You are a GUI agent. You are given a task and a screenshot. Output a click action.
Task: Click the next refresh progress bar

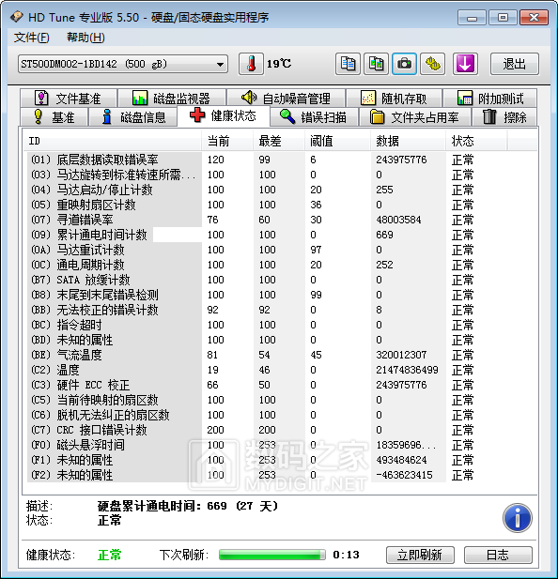pyautogui.click(x=272, y=555)
